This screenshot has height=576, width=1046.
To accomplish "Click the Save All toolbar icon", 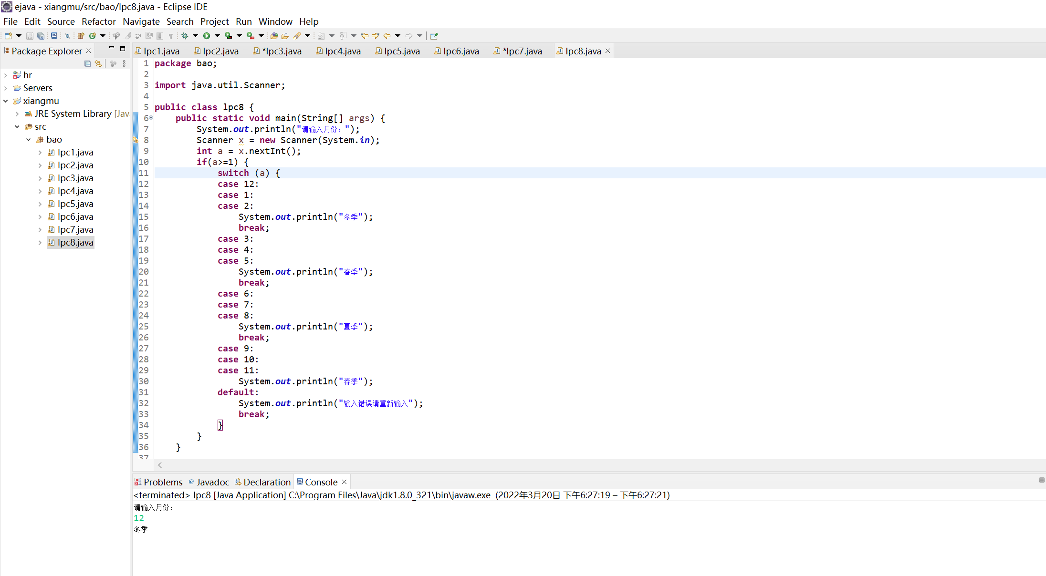I will (41, 36).
